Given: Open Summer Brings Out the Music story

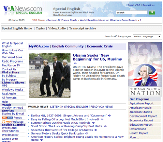Looking at the screenshot, I should (x=61, y=123).
